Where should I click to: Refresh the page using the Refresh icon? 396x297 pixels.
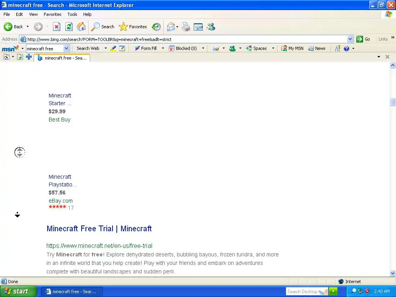click(69, 27)
